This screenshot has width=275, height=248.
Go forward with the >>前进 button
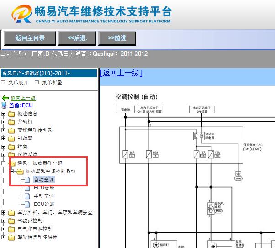click(x=117, y=38)
